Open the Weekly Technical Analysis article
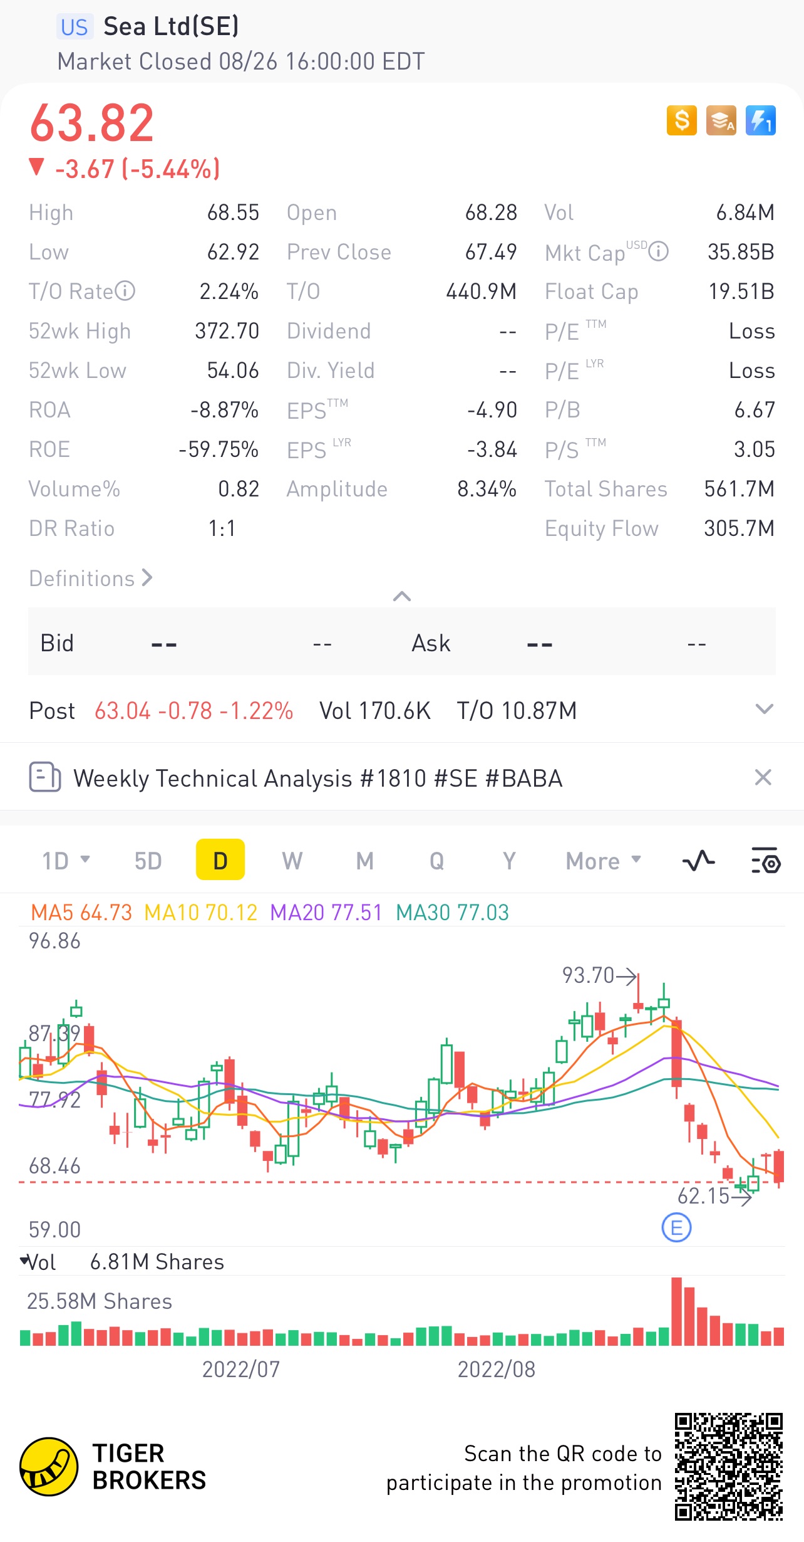804x1542 pixels. (x=317, y=778)
